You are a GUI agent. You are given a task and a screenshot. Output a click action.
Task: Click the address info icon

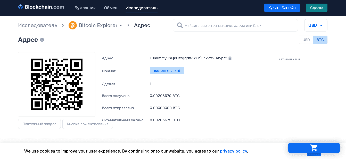tap(42, 40)
